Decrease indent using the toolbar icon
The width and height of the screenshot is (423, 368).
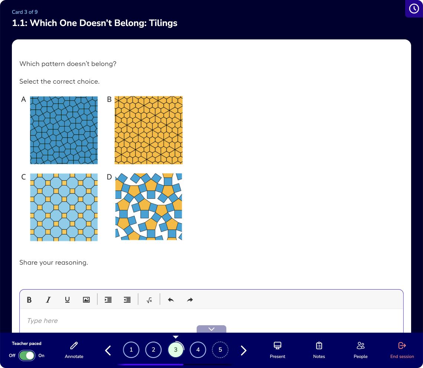[x=127, y=300]
